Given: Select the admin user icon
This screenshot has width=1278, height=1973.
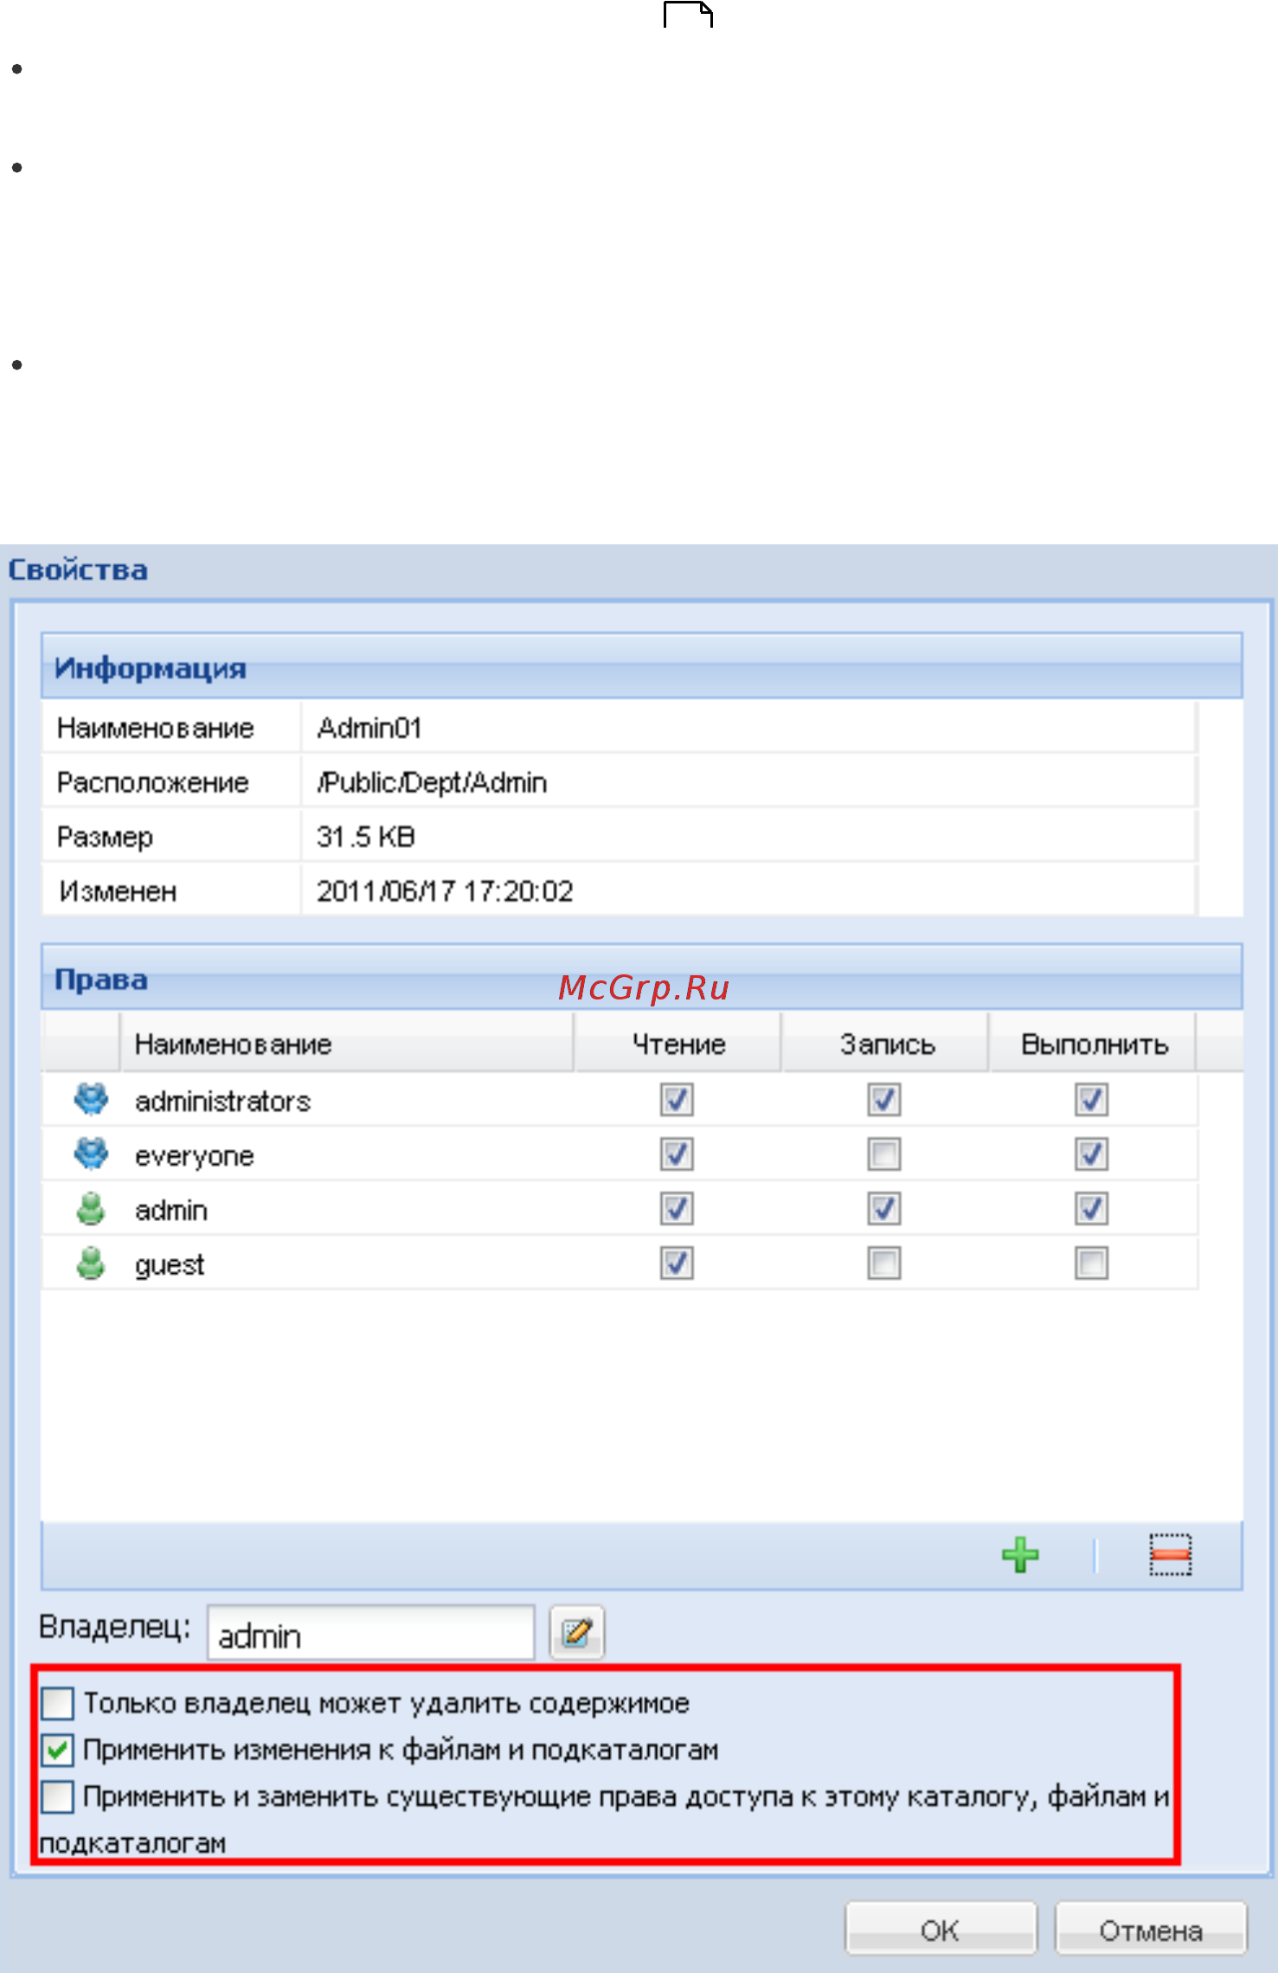Looking at the screenshot, I should pos(91,1209).
